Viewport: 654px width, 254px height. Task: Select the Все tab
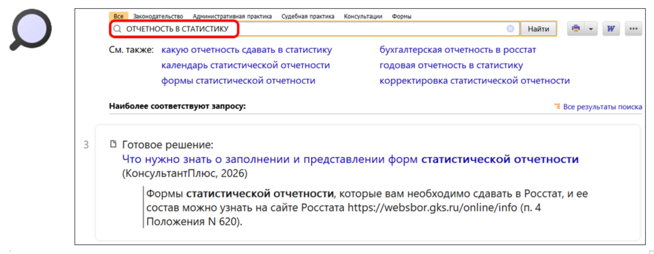pyautogui.click(x=118, y=17)
